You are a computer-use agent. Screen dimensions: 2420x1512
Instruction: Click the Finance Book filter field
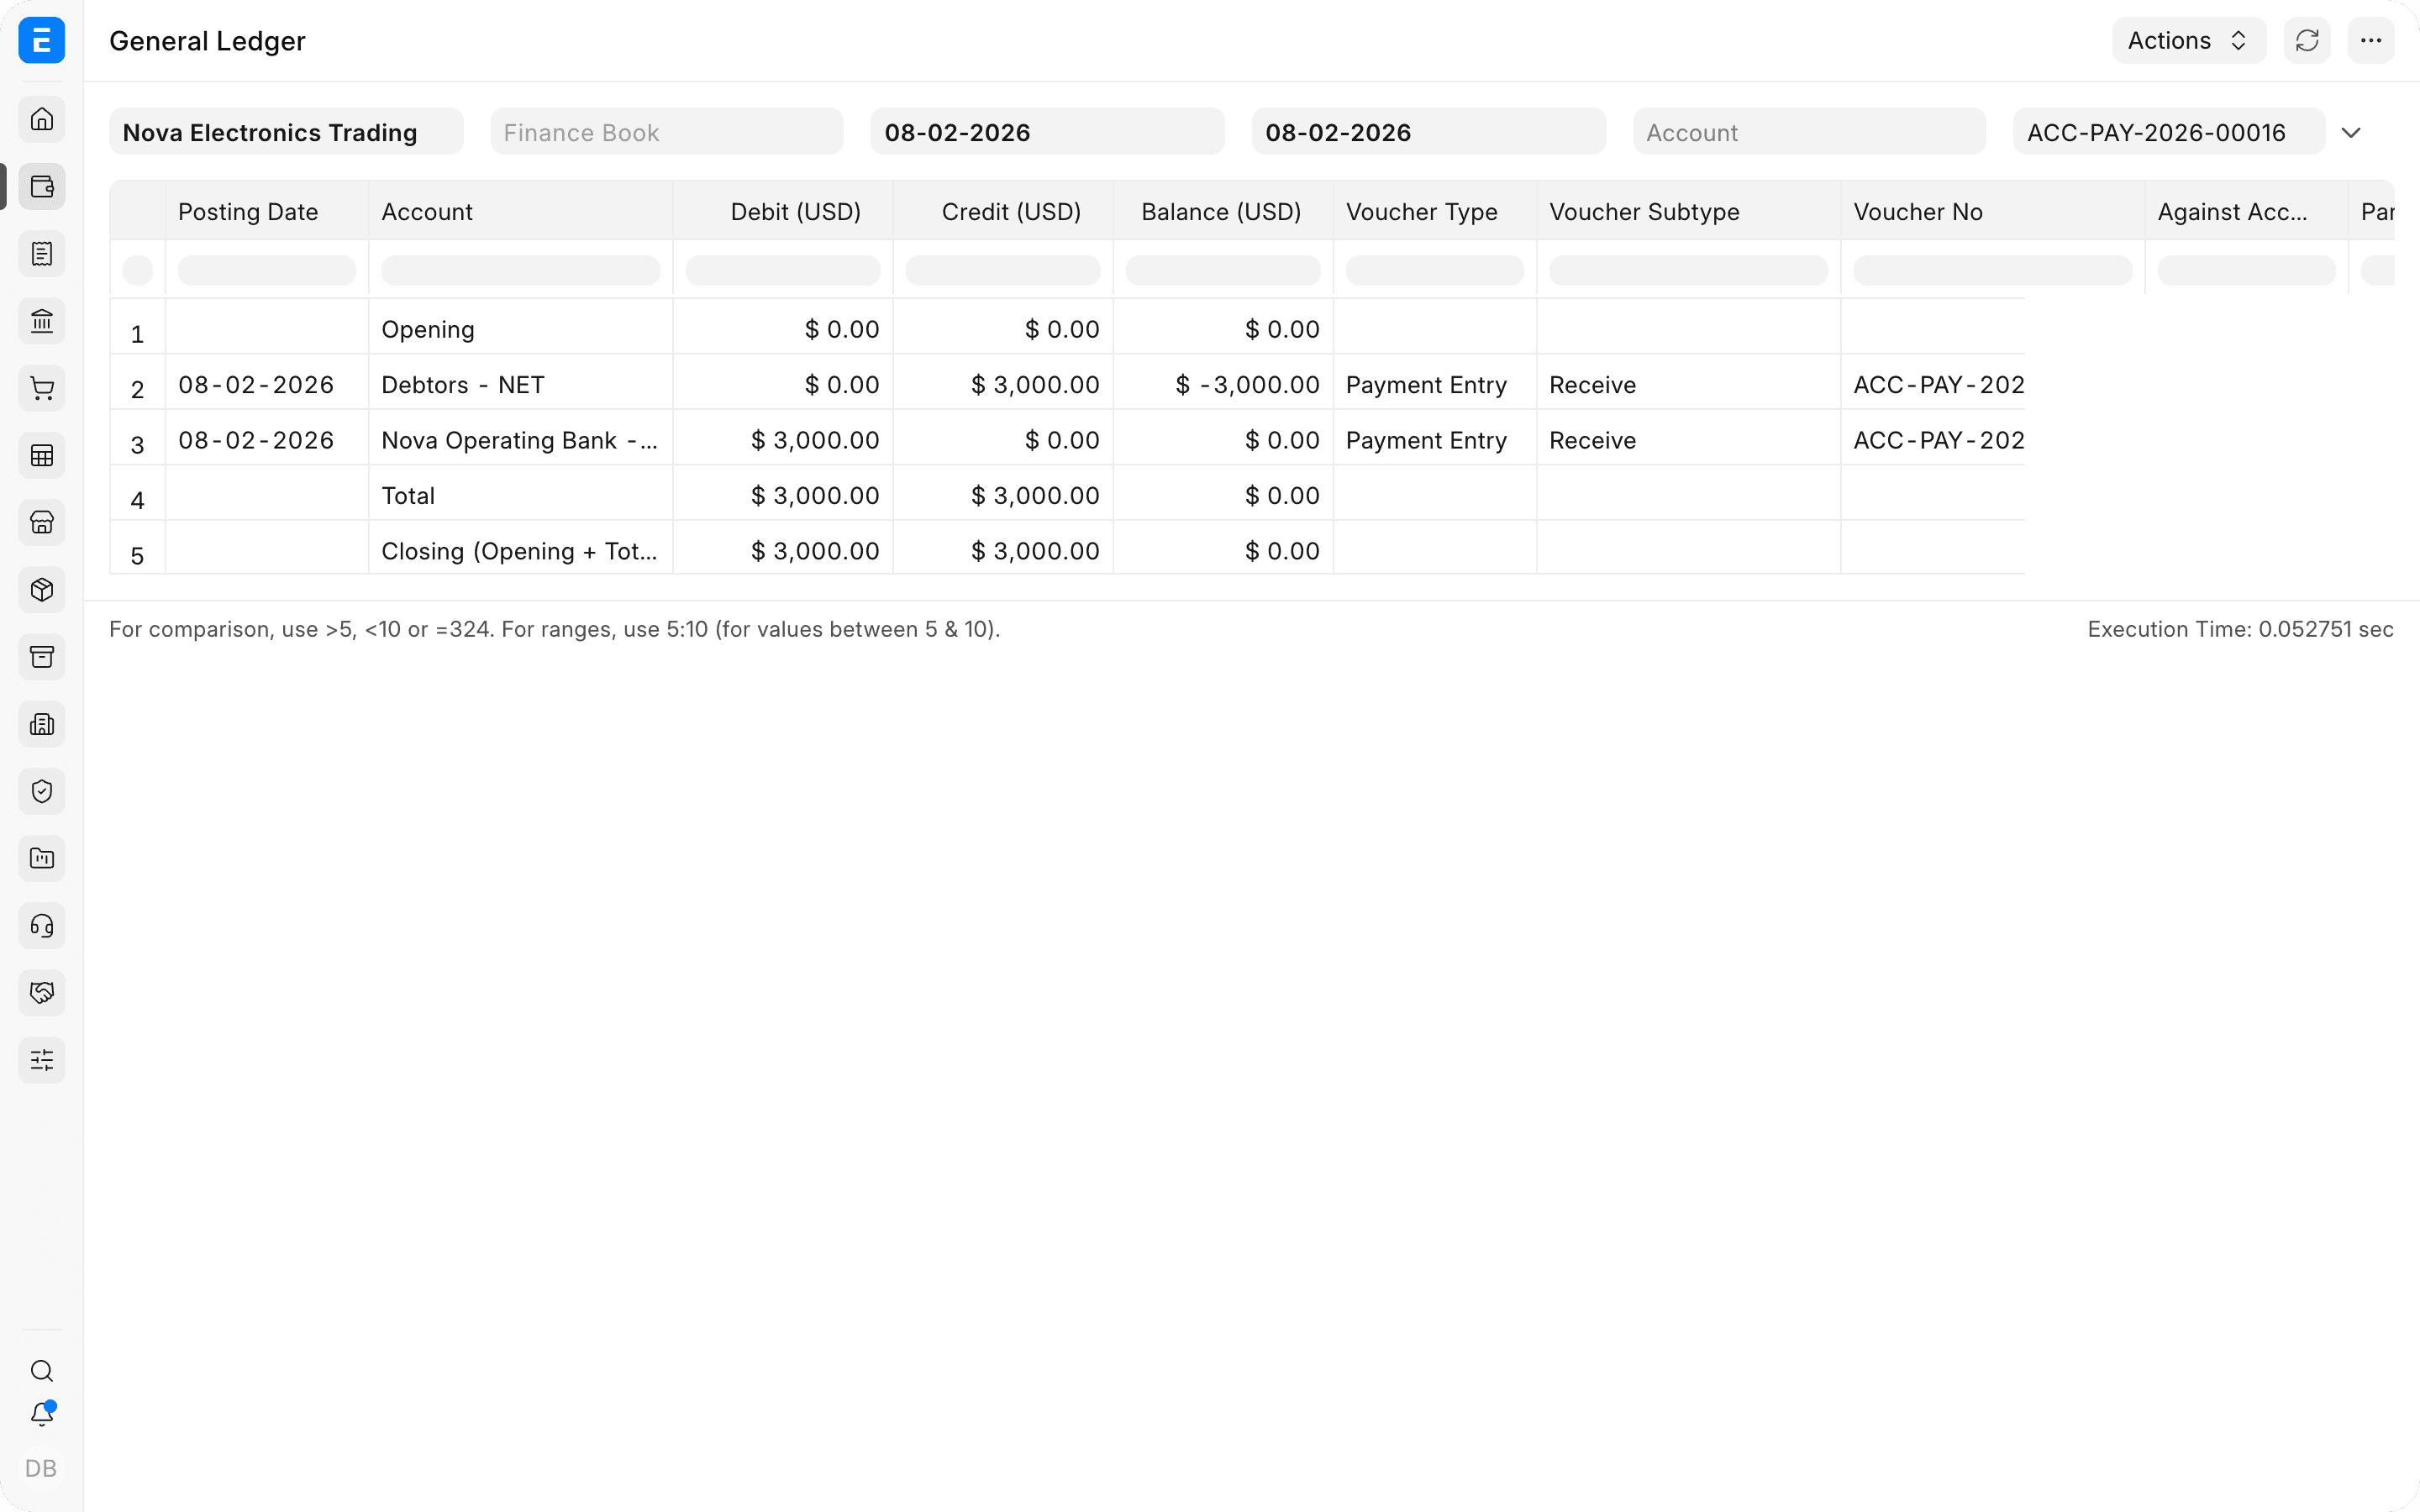[x=667, y=132]
